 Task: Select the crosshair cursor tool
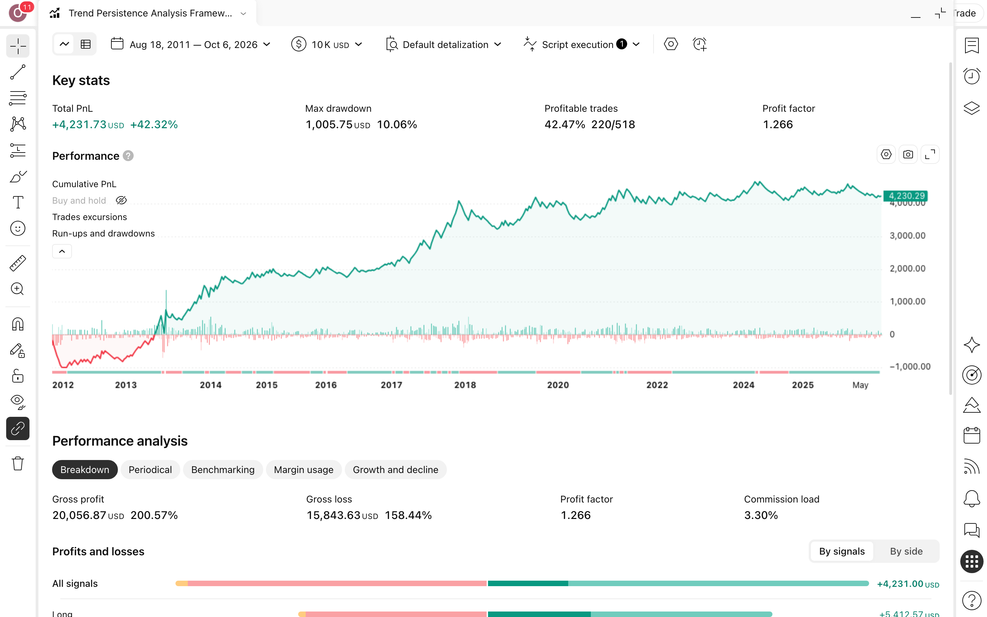17,46
